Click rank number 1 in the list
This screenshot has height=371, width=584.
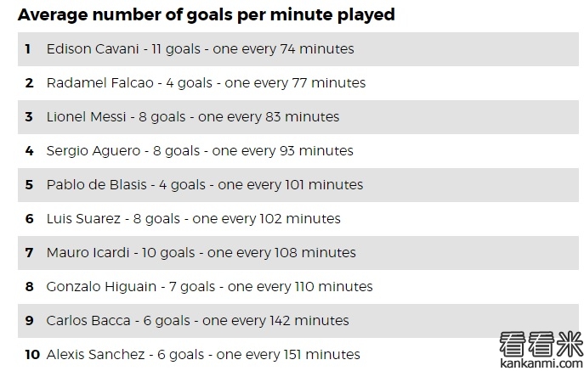click(28, 49)
